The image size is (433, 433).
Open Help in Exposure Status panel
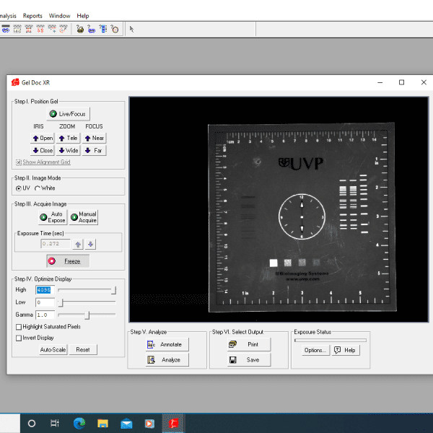click(x=346, y=350)
